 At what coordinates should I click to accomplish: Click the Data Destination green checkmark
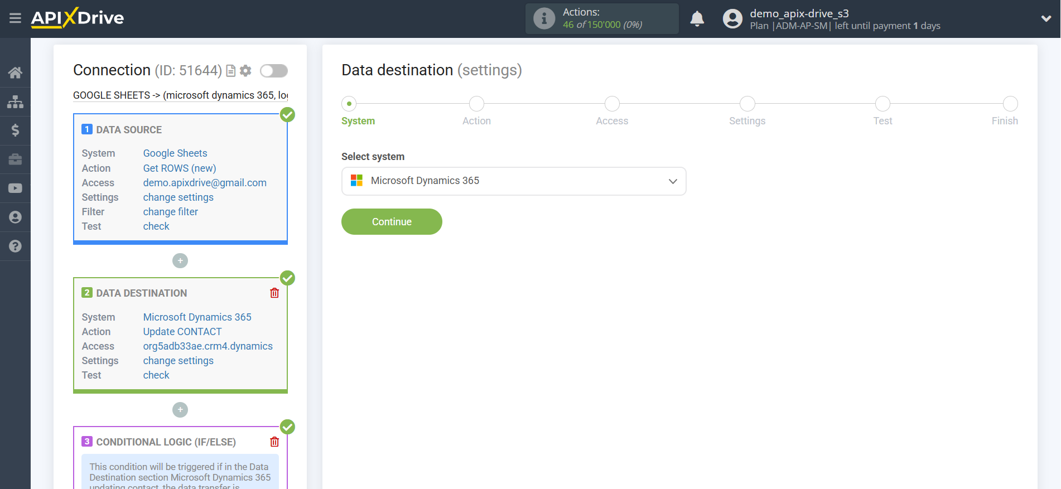(x=287, y=278)
